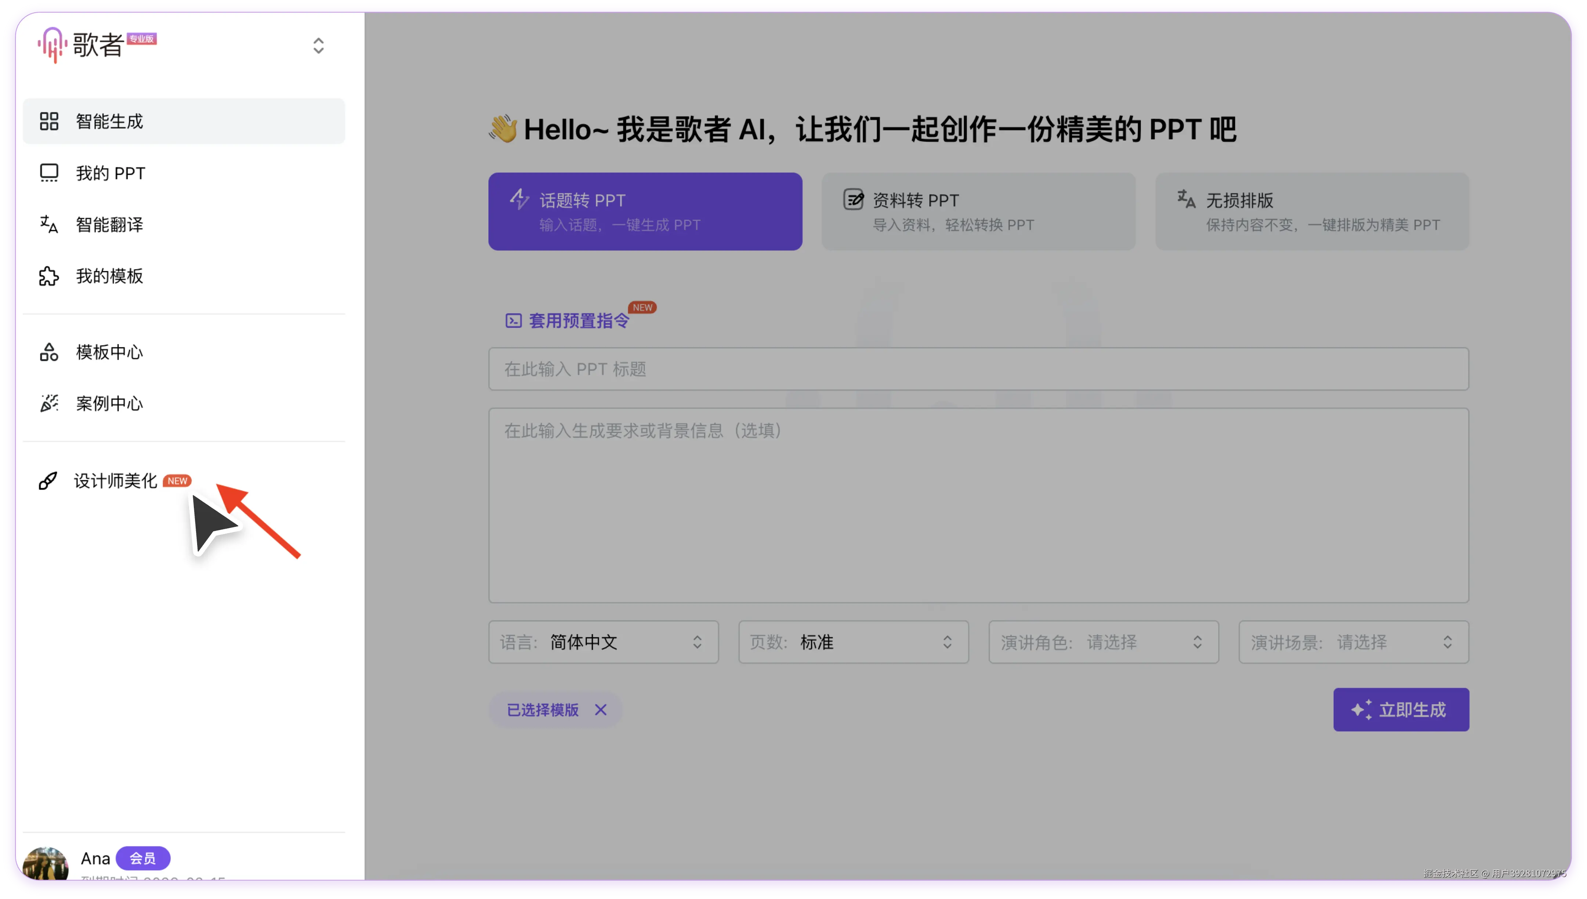This screenshot has height=899, width=1587.
Task: Select the 话题转 PPT tab
Action: pos(644,211)
